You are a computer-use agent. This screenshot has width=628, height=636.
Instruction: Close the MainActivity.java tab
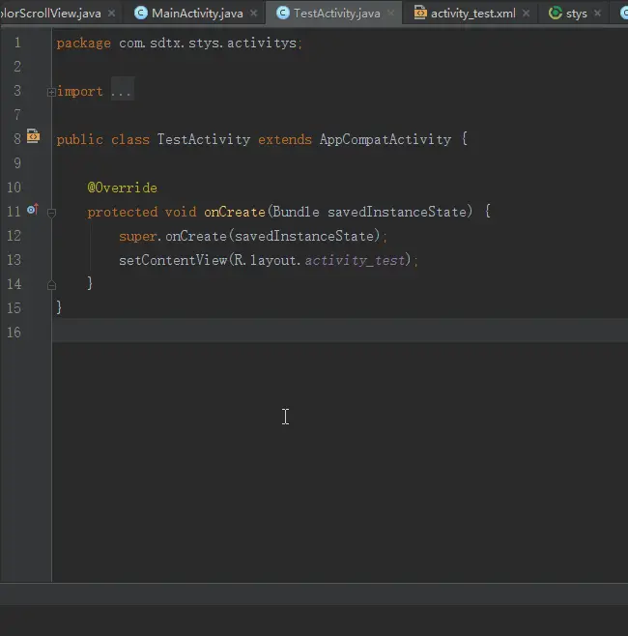pyautogui.click(x=254, y=14)
